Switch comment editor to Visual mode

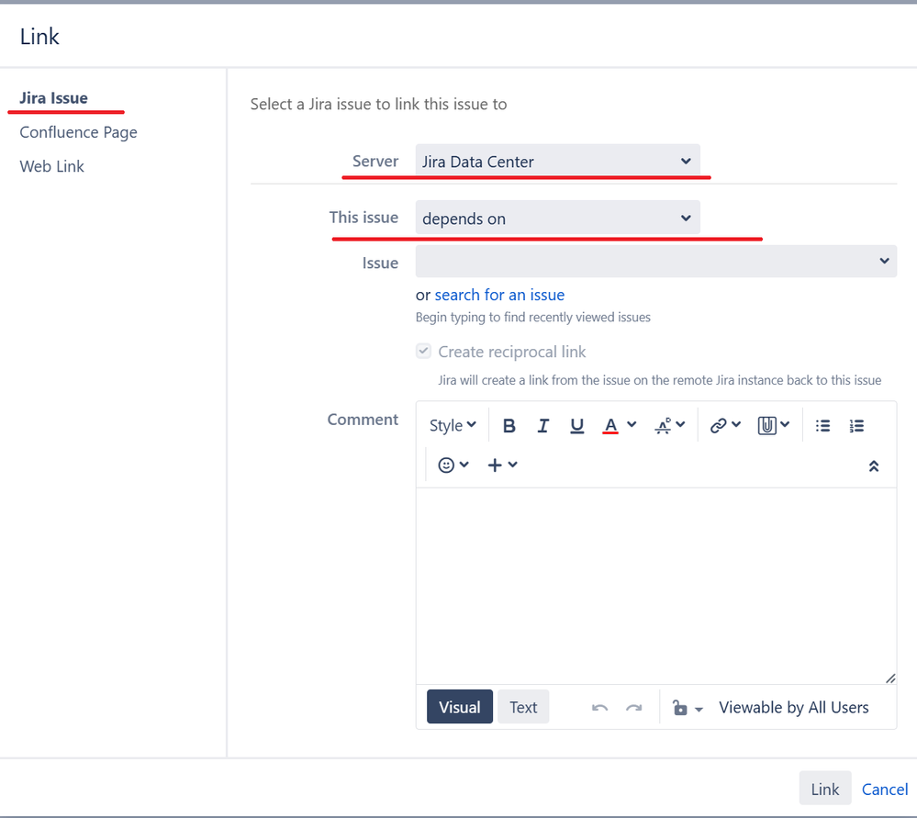[460, 707]
